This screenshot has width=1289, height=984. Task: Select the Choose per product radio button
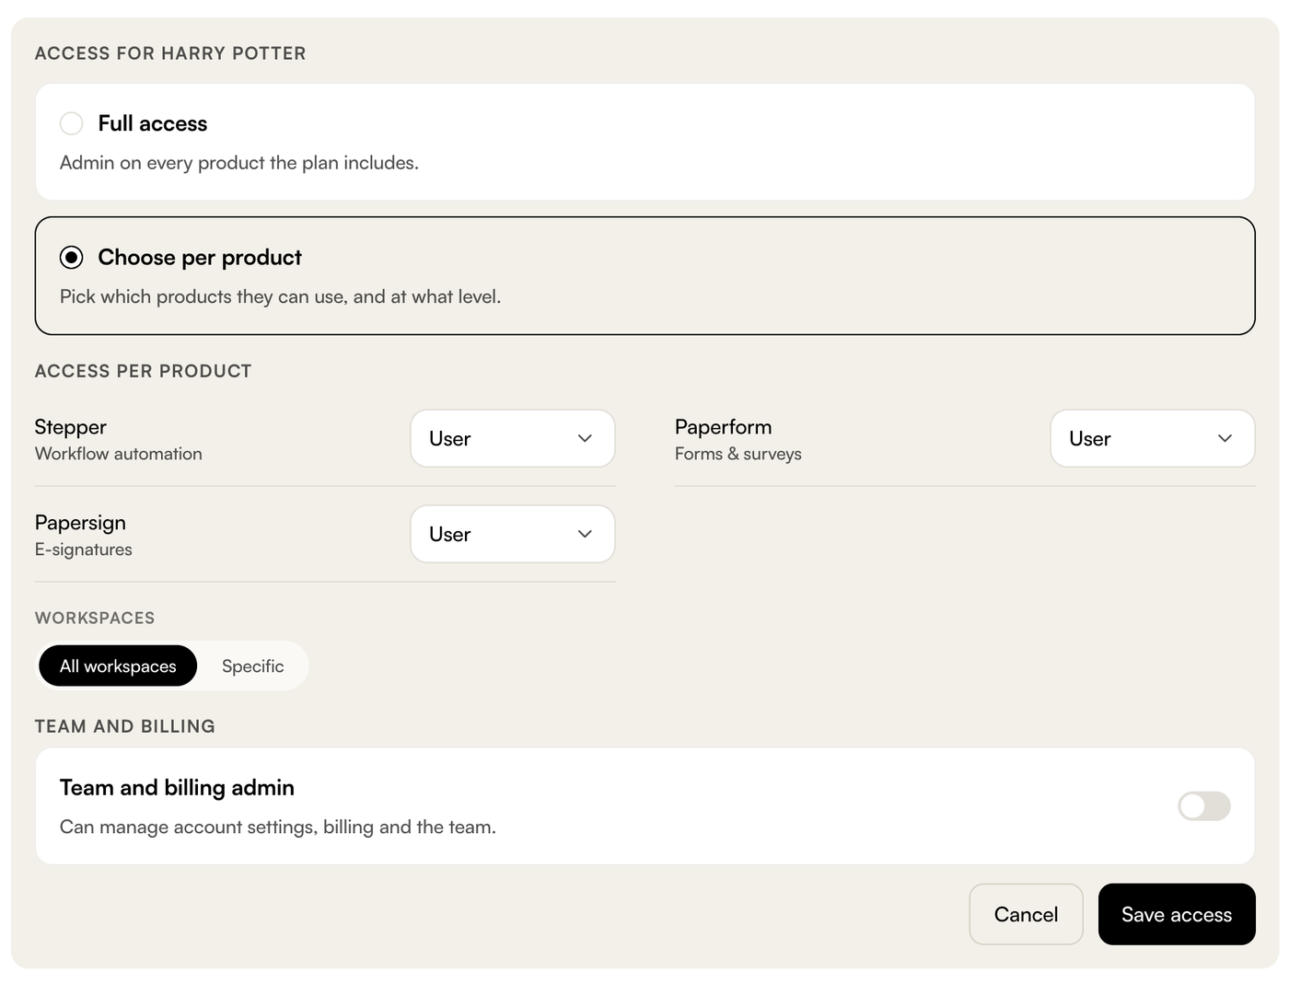[72, 258]
